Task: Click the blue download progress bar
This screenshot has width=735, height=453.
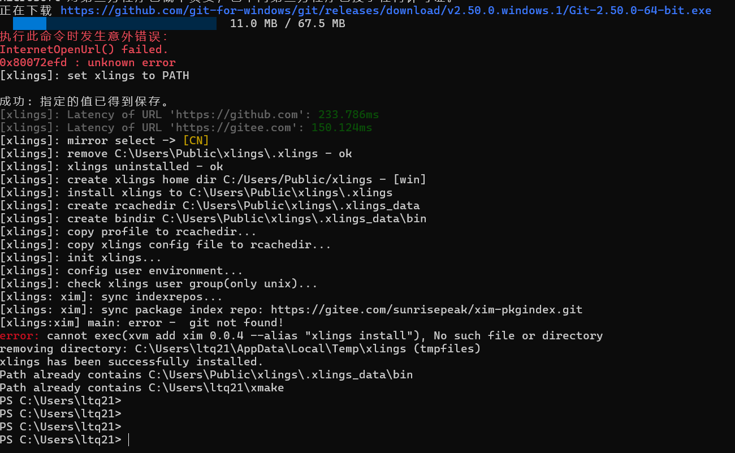Action: [115, 23]
